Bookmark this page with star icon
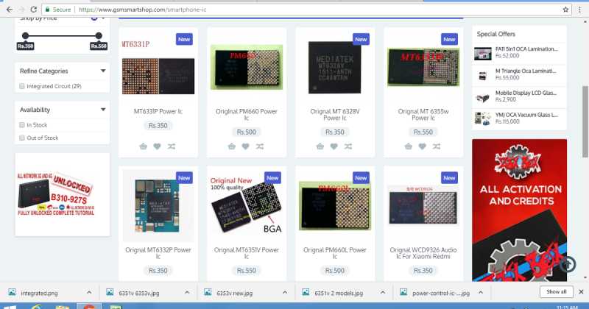589x309 pixels. (565, 10)
